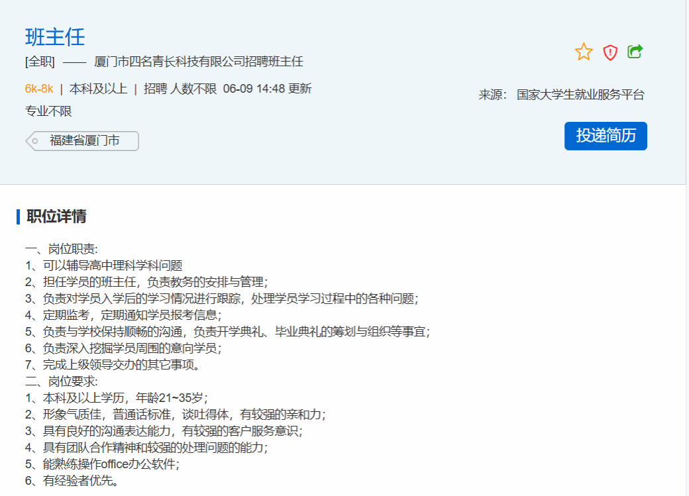689x496 pixels.
Task: Open the 班主任 job title link
Action: coord(55,36)
